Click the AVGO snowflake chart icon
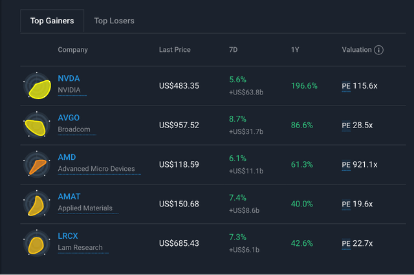Viewport: 414px width, 275px height. coord(37,126)
